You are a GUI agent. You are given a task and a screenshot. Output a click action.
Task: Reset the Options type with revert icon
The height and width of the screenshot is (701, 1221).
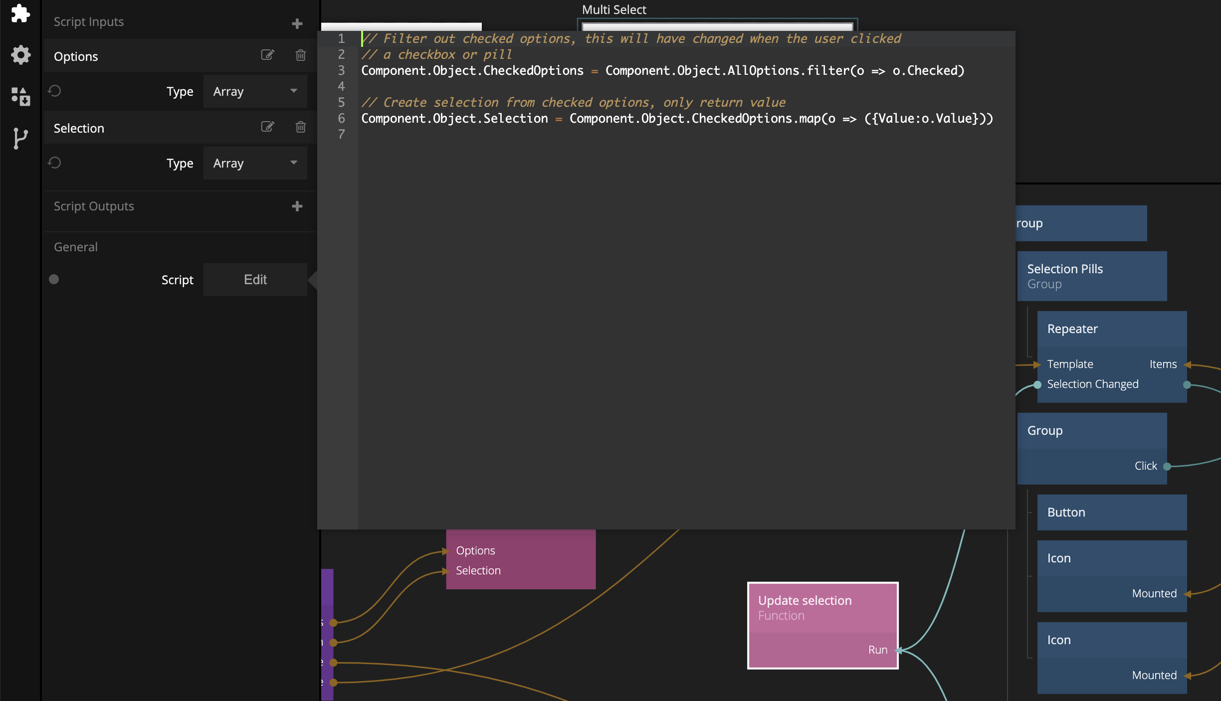pyautogui.click(x=55, y=91)
